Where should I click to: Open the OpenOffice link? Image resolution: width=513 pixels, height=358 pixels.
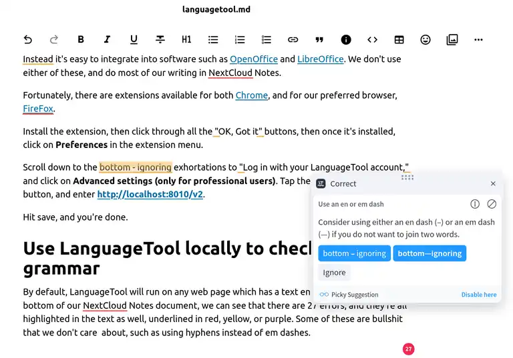point(254,59)
